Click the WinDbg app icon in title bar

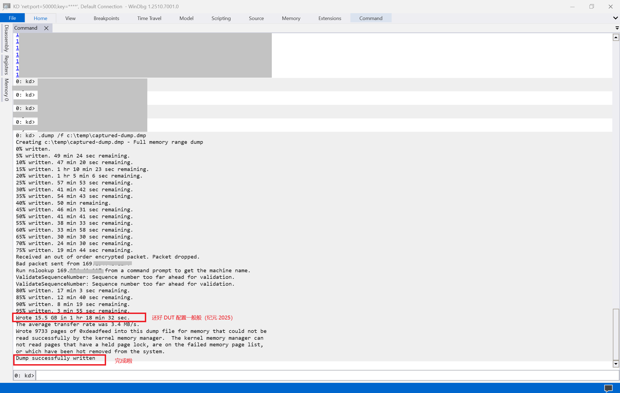coord(6,6)
